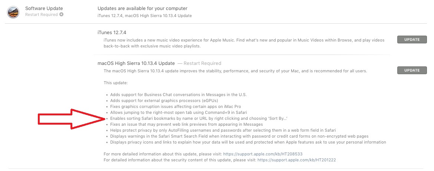Click the circled arrow beside Restart Required
Screen dimensions: 434x171
[x=62, y=14]
